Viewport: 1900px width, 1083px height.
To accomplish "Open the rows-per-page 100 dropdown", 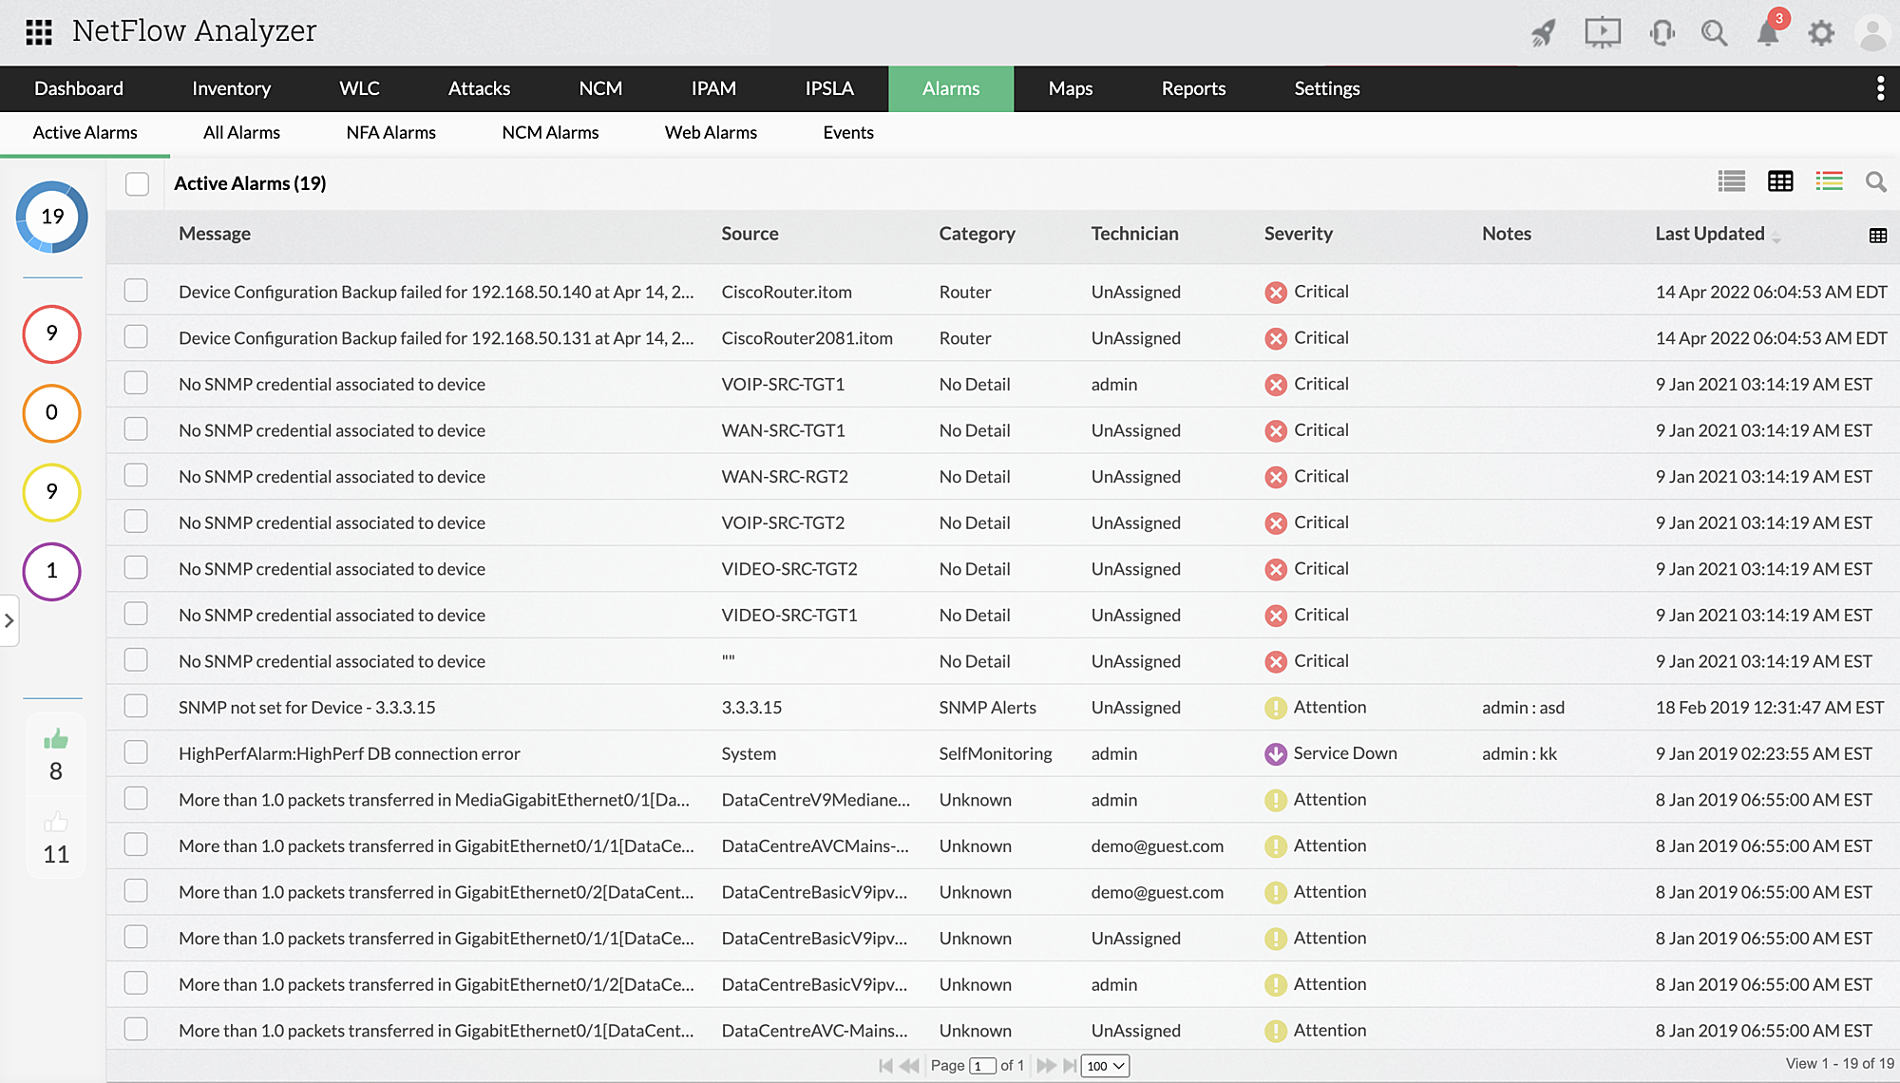I will tap(1105, 1066).
